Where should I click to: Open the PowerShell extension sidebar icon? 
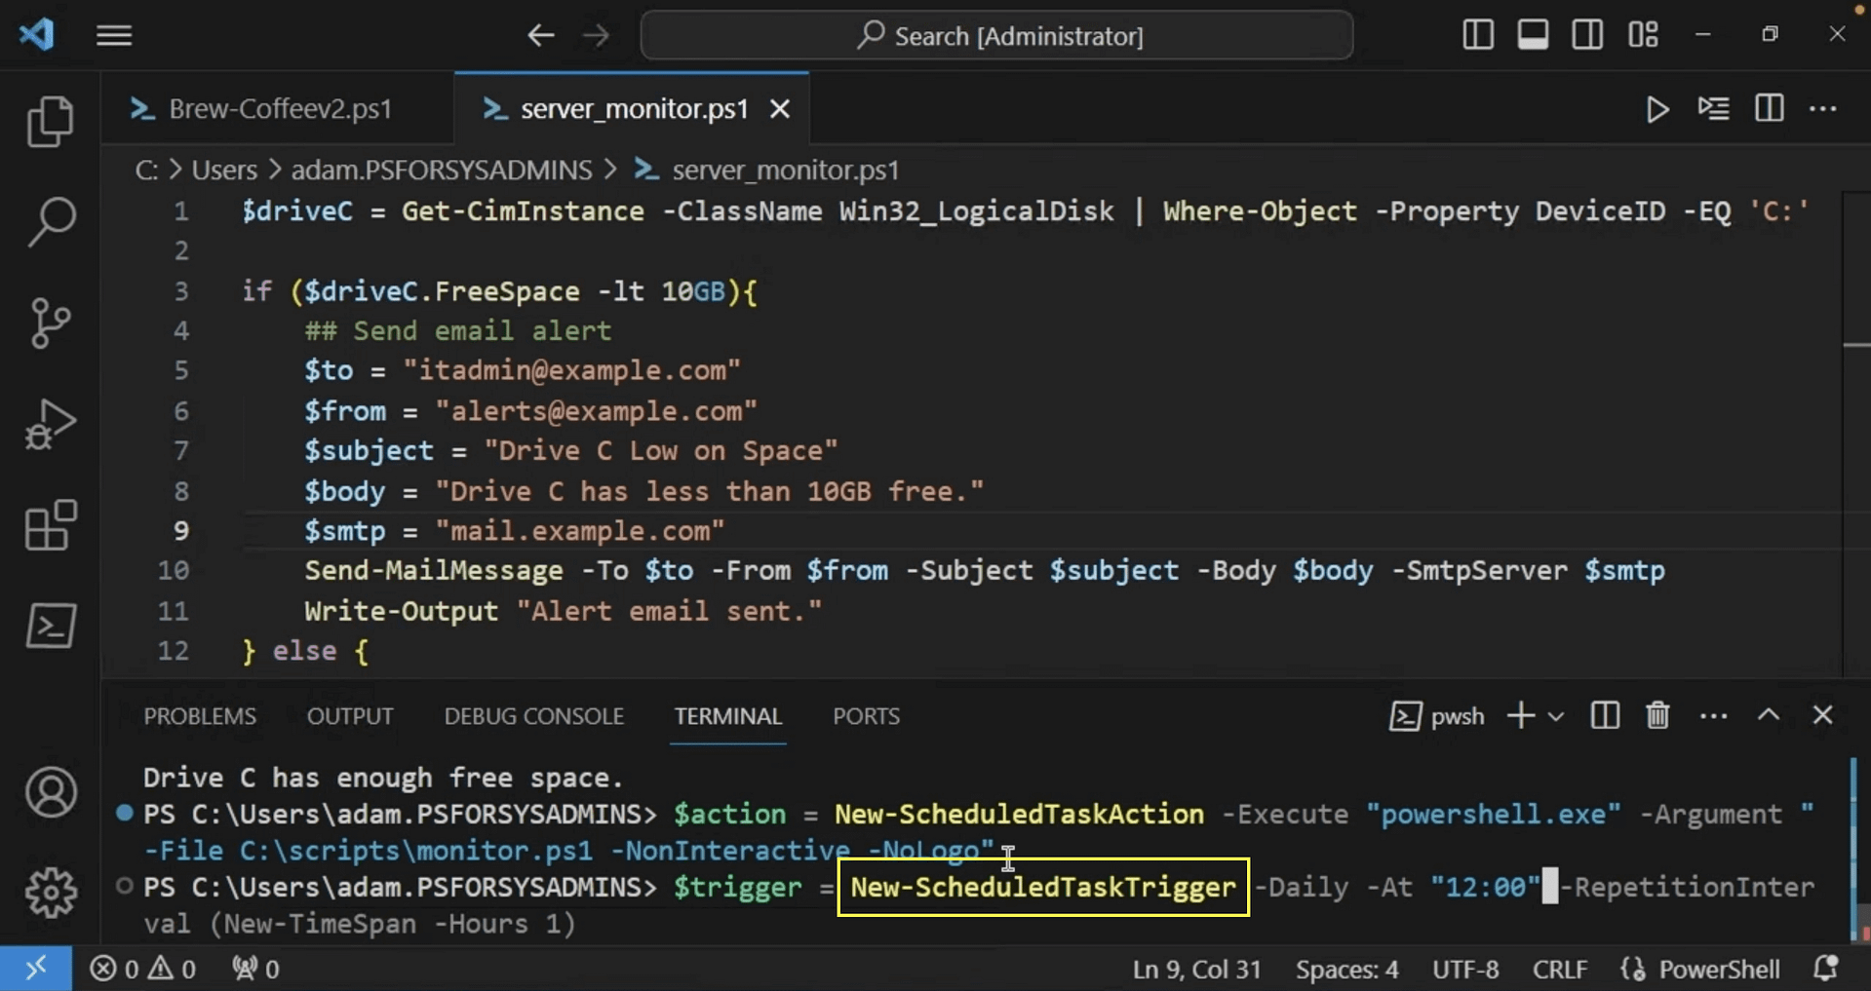coord(51,626)
